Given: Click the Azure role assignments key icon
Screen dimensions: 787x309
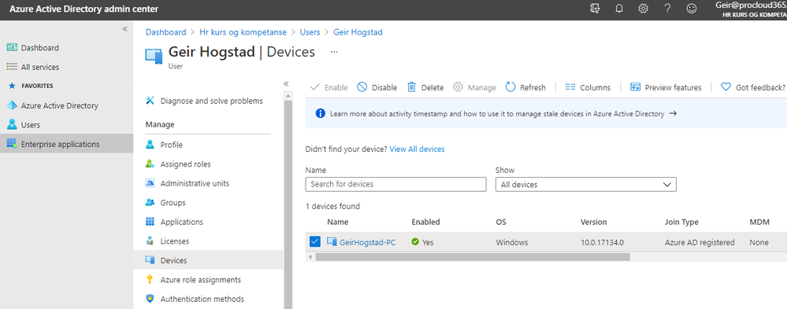Looking at the screenshot, I should click(150, 279).
